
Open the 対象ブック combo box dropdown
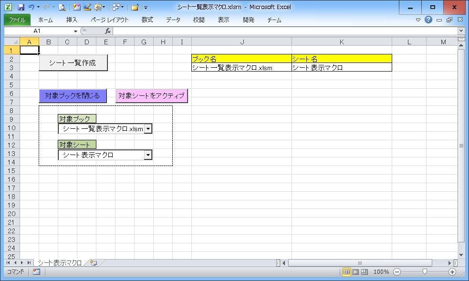[148, 129]
